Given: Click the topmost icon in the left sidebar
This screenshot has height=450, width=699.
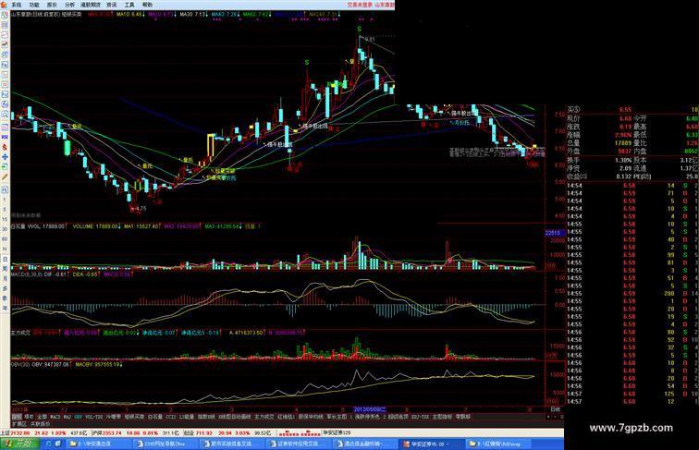Looking at the screenshot, I should tap(5, 16).
